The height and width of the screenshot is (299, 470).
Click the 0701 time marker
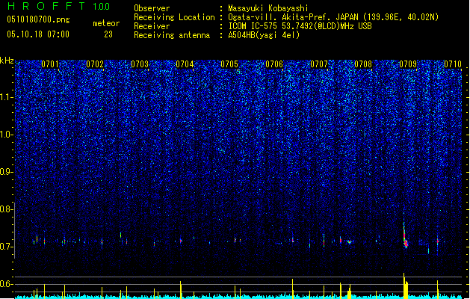[50, 64]
